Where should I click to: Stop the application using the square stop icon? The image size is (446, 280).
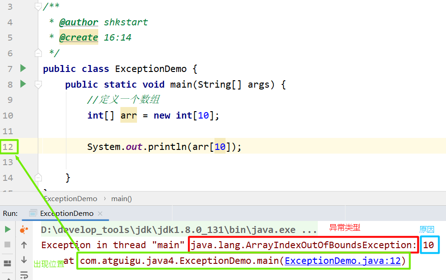pyautogui.click(x=6, y=244)
